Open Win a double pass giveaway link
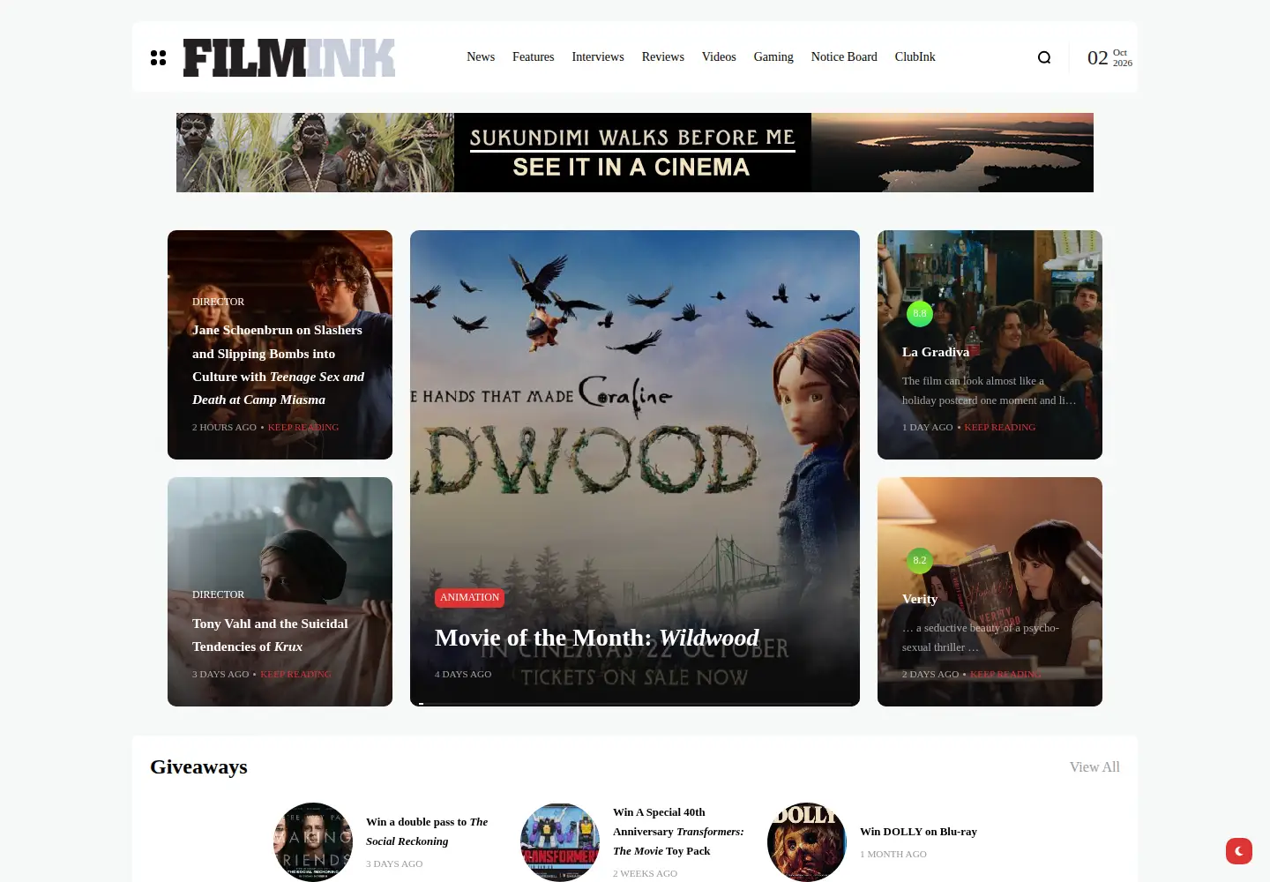The image size is (1270, 882). [427, 832]
